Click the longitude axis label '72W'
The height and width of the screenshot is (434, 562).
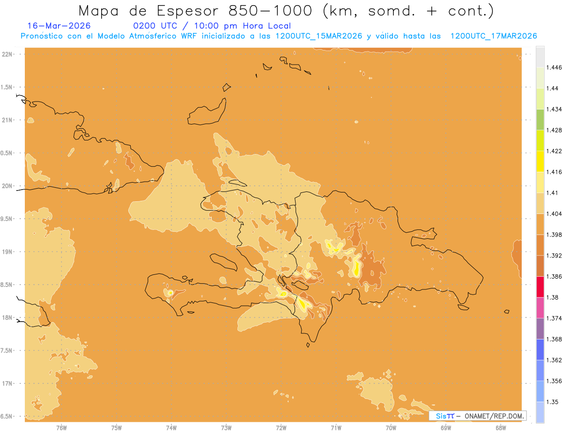coord(281,427)
